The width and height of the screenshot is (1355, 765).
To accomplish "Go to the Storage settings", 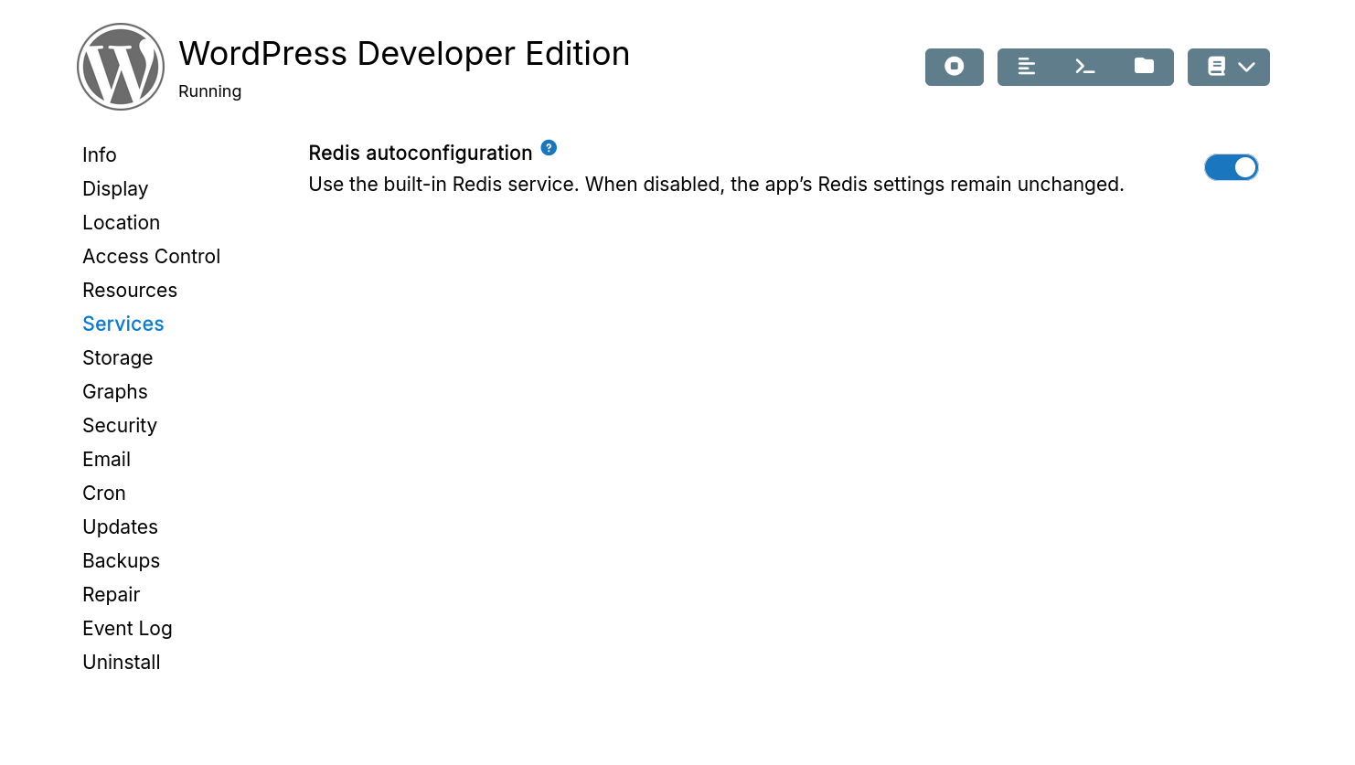I will pyautogui.click(x=117, y=357).
